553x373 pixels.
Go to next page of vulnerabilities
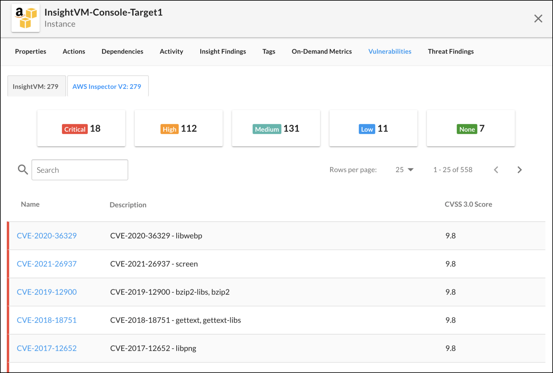[x=519, y=170]
